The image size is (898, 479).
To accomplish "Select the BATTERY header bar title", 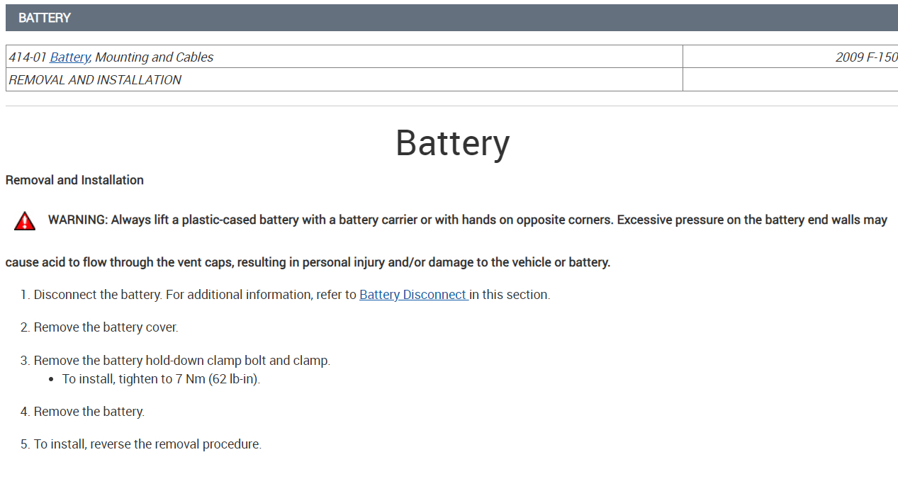I will (x=45, y=18).
